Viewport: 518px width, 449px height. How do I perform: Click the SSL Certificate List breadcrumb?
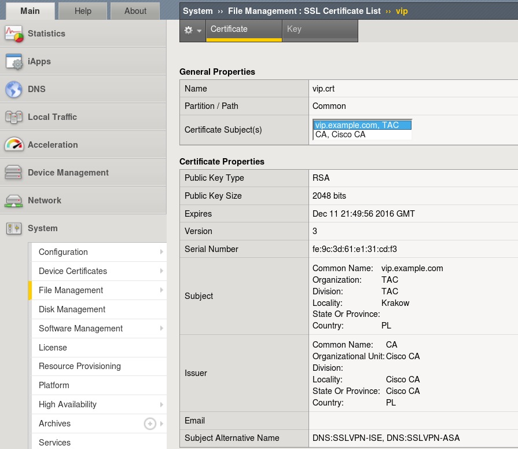tap(342, 11)
